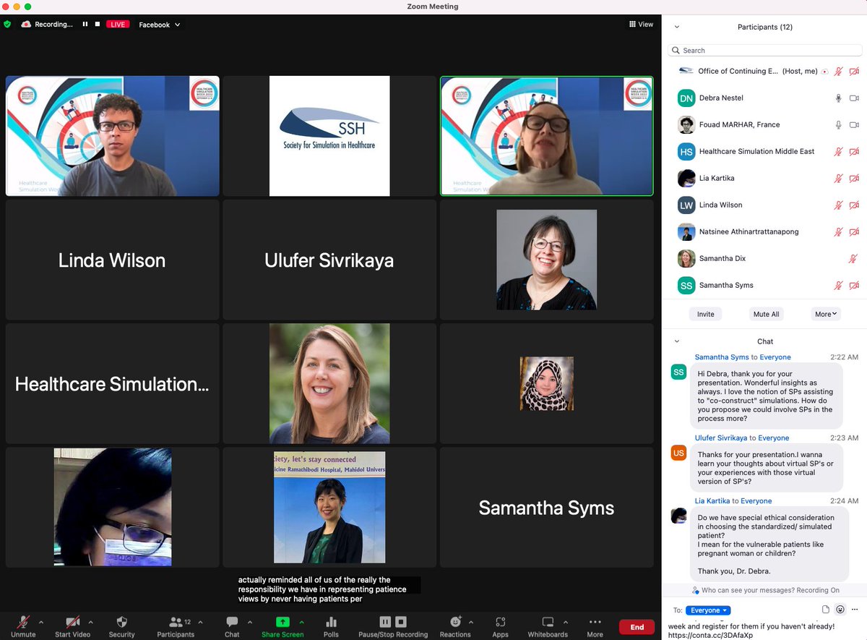Click the red End meeting button
867x640 pixels.
637,627
